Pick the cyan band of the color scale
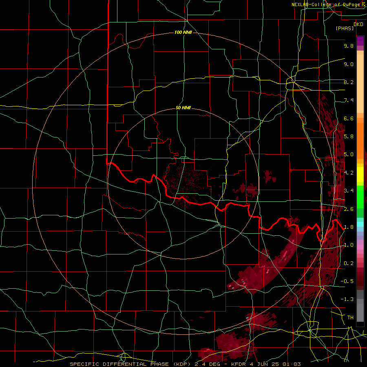The image size is (367, 367). pos(360,224)
